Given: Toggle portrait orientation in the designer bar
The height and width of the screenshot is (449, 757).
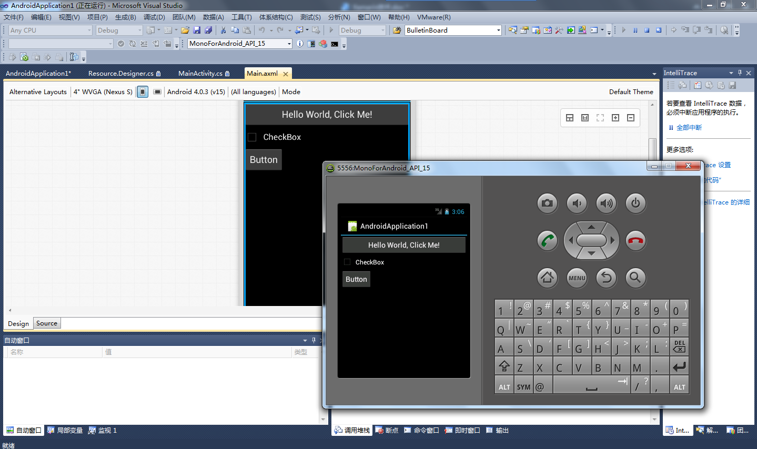Looking at the screenshot, I should tap(143, 92).
